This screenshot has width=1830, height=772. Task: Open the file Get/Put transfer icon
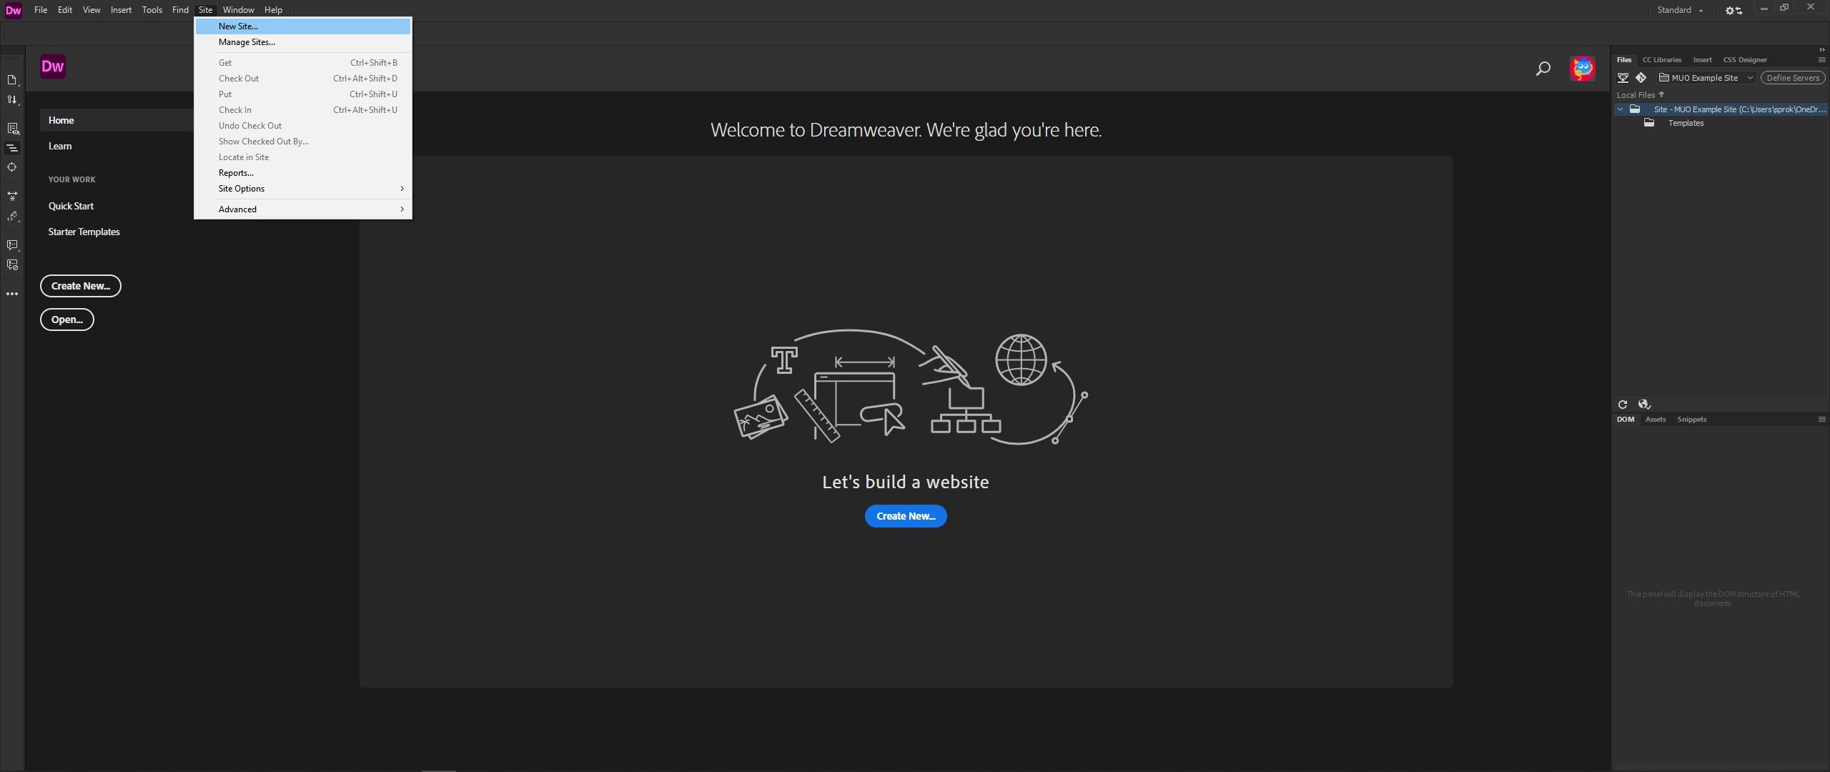[x=12, y=99]
